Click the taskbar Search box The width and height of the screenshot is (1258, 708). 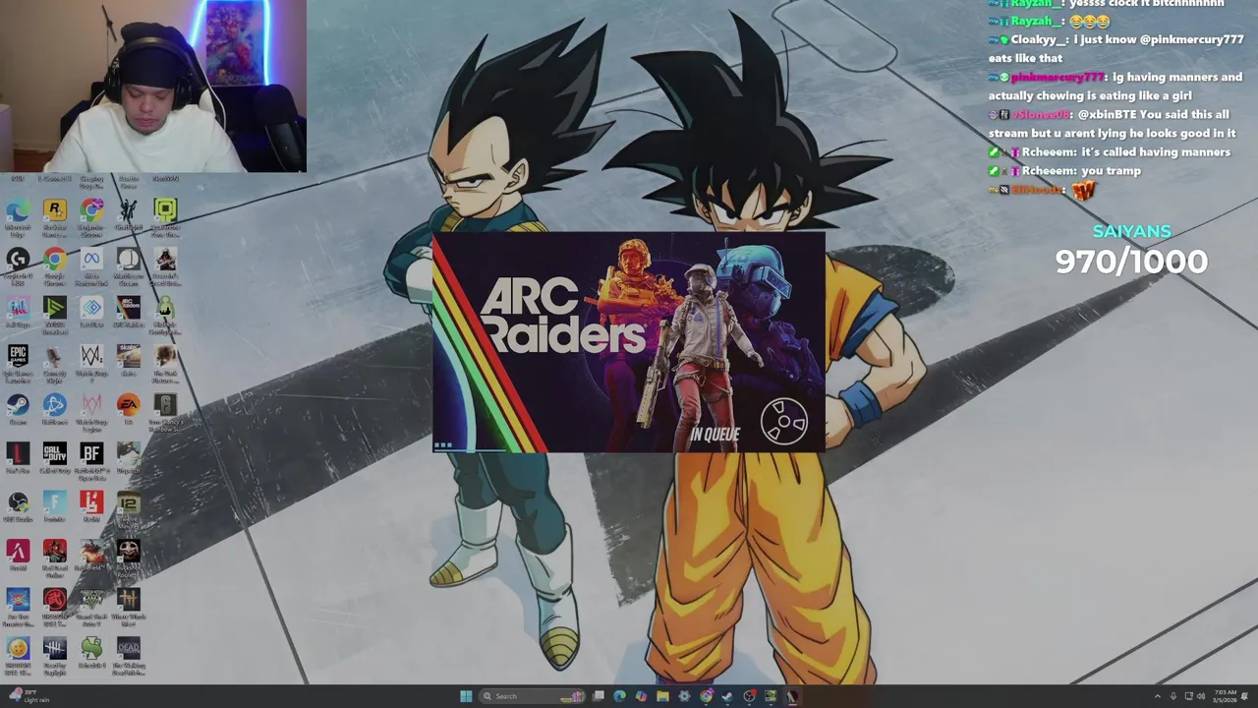point(533,696)
